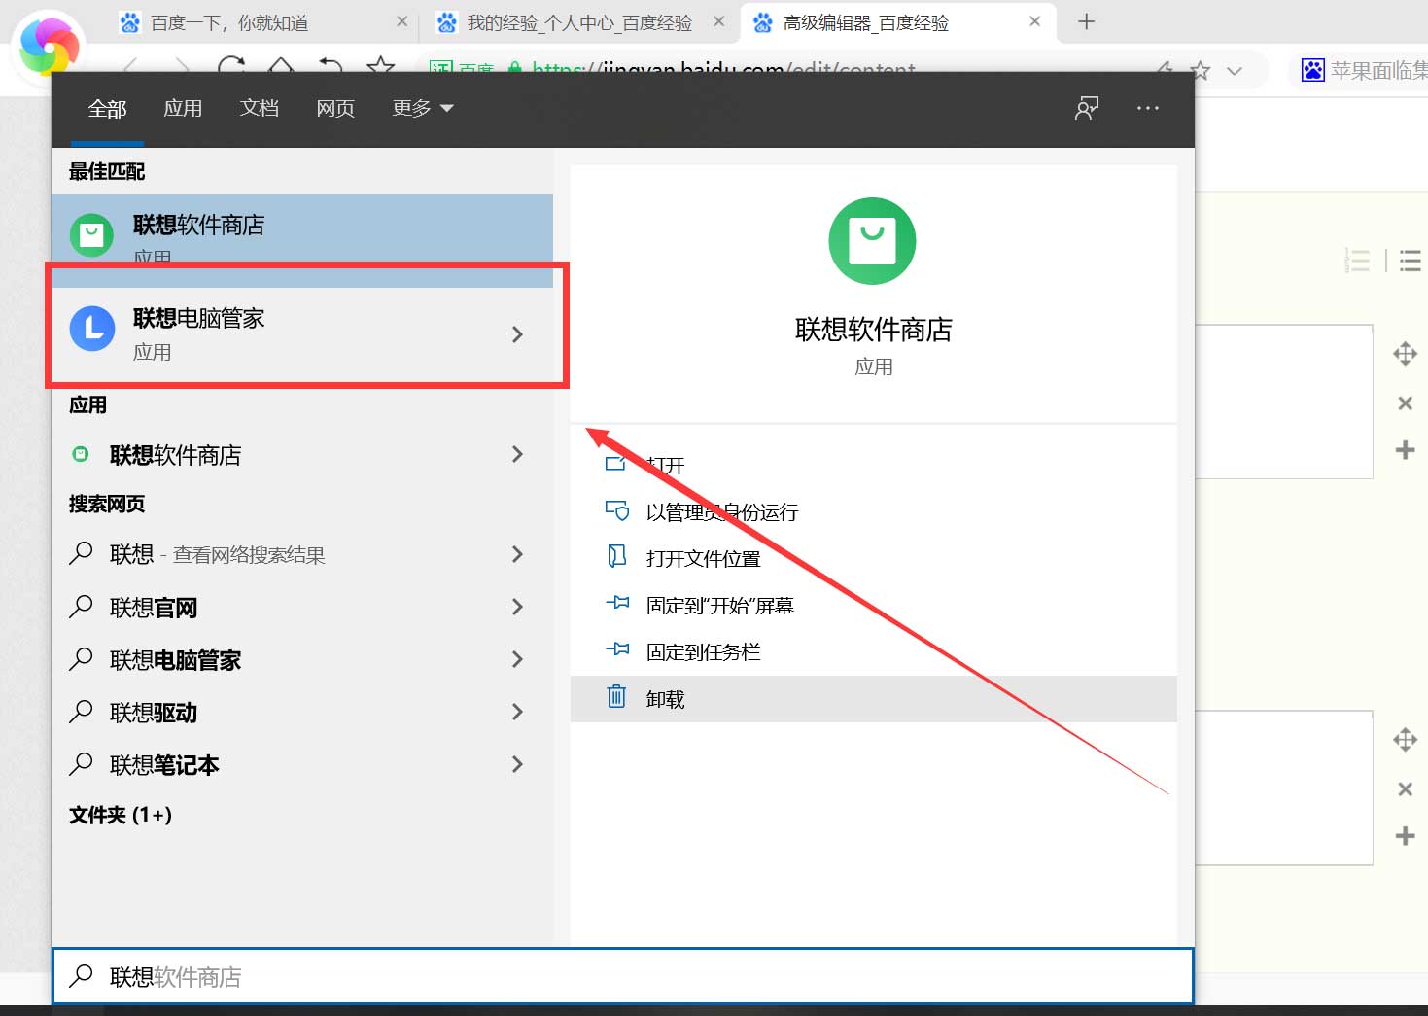The image size is (1428, 1016).
Task: Close the 高级编辑器_百度经验 browser tab
Action: click(x=1035, y=21)
